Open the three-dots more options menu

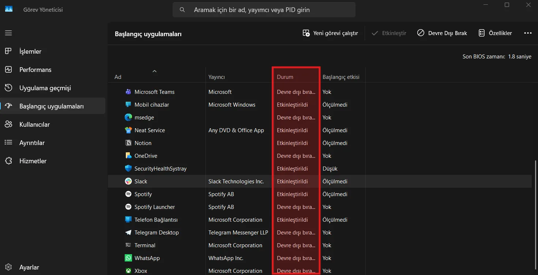pyautogui.click(x=527, y=33)
